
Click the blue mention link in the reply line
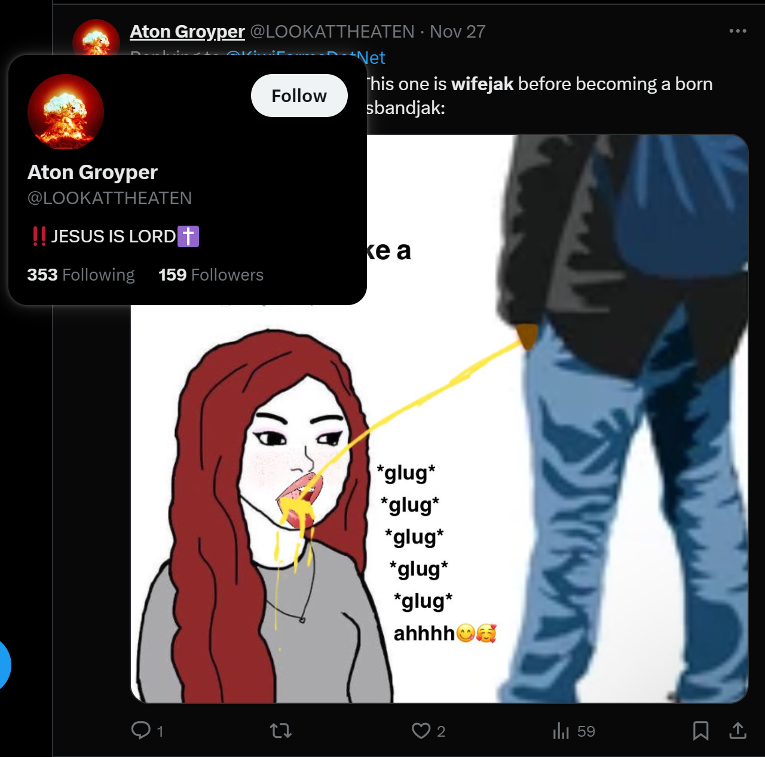point(371,57)
